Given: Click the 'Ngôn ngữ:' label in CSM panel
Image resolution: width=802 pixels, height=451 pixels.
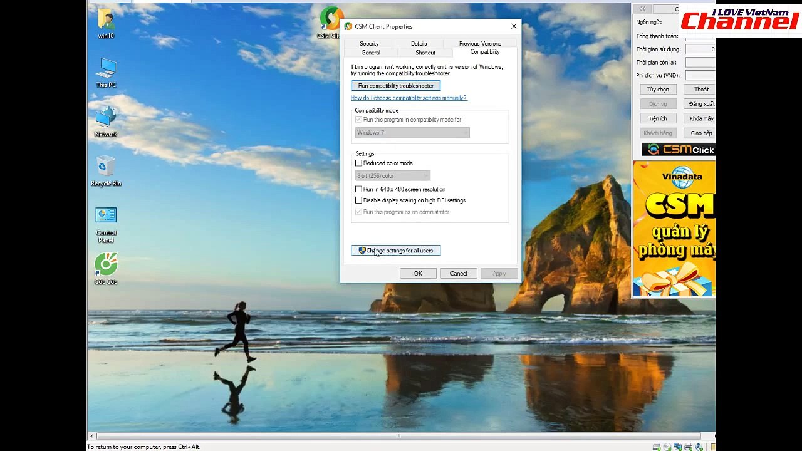Looking at the screenshot, I should pyautogui.click(x=648, y=23).
